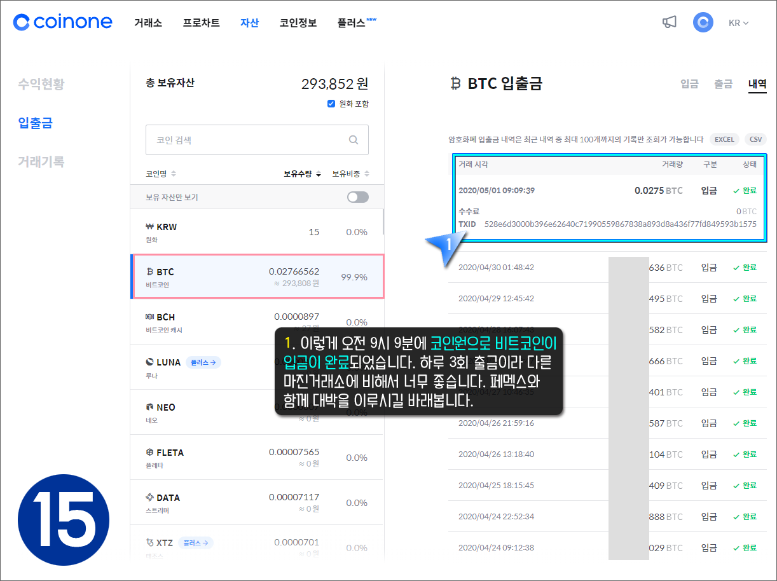Click the 코인 검색 input field

pyautogui.click(x=257, y=140)
